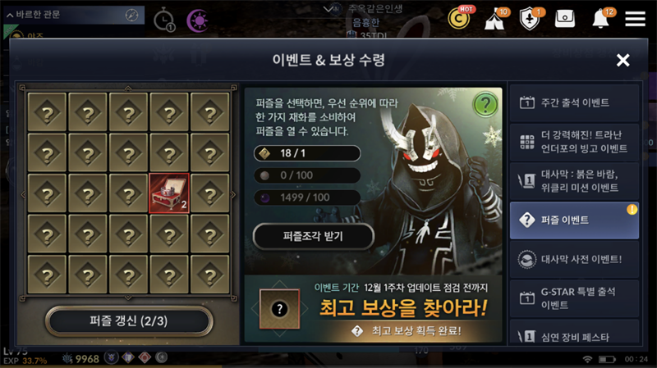Open the gold coin shop icon marked HOT
657x368 pixels.
click(x=459, y=18)
